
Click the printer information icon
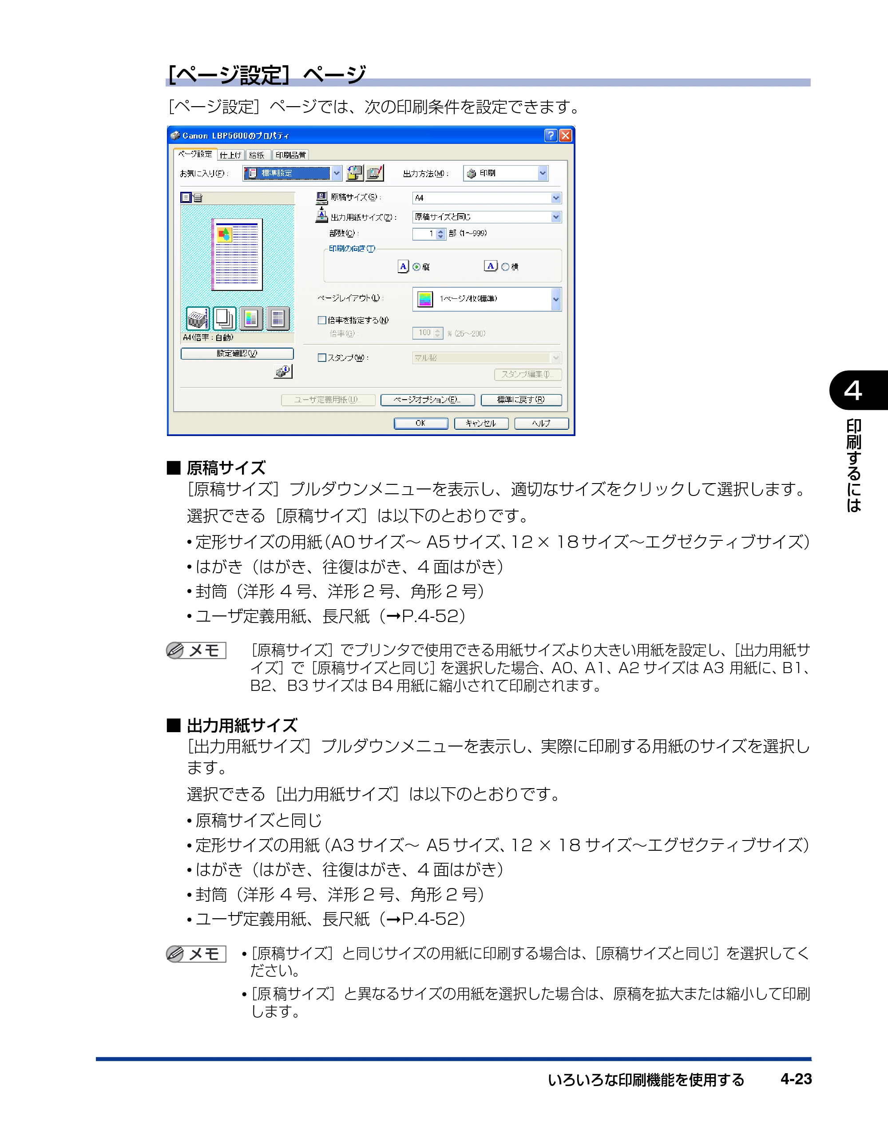click(x=283, y=371)
